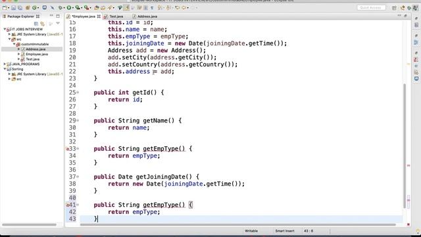Image resolution: width=421 pixels, height=237 pixels.
Task: Switch to the Debug perspective icon
Action: [409, 8]
